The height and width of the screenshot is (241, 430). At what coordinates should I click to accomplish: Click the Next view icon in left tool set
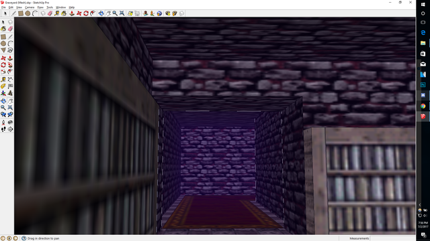10,114
